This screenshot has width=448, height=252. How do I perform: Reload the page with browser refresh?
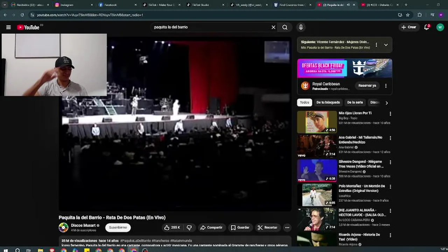[22, 15]
